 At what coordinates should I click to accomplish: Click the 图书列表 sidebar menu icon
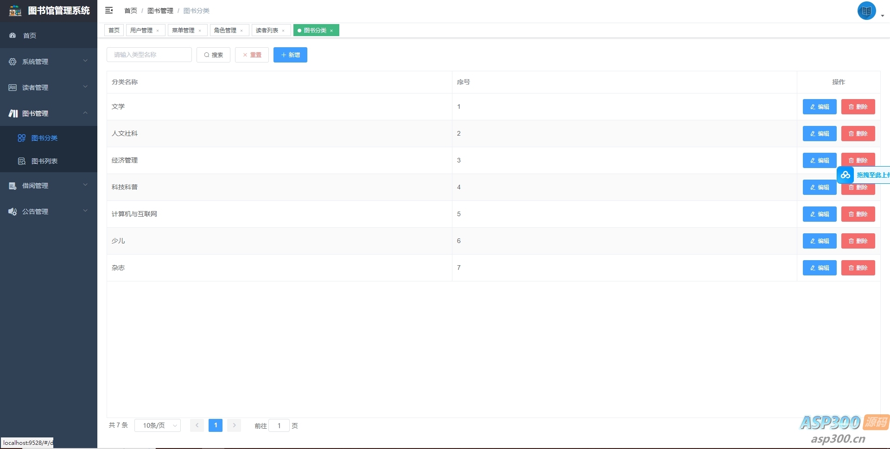(x=21, y=161)
